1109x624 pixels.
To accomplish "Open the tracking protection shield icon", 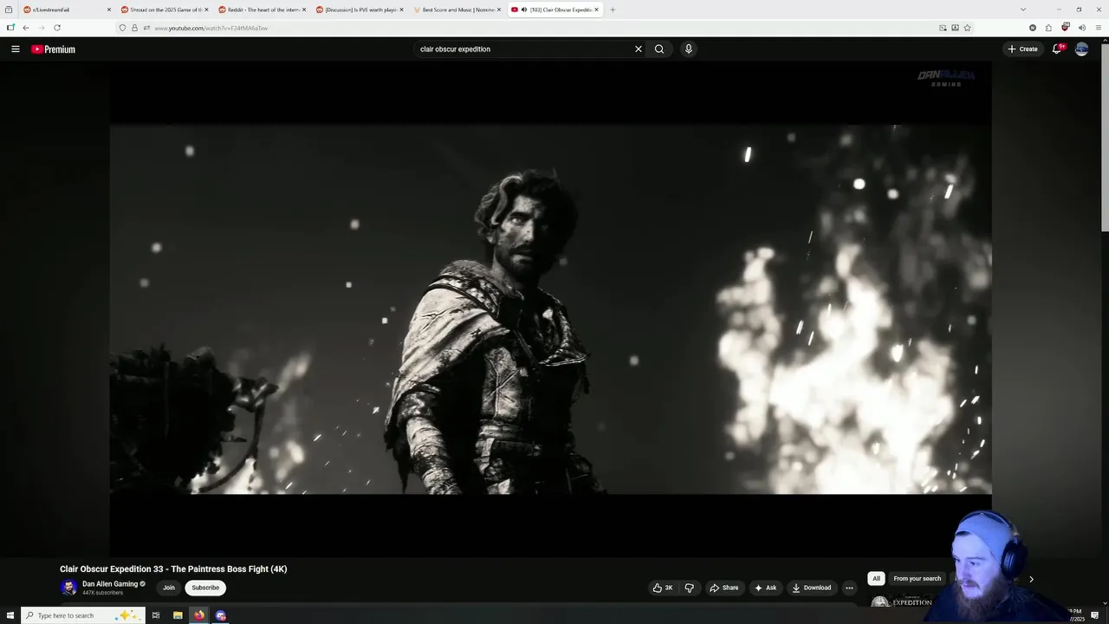I will tap(122, 28).
